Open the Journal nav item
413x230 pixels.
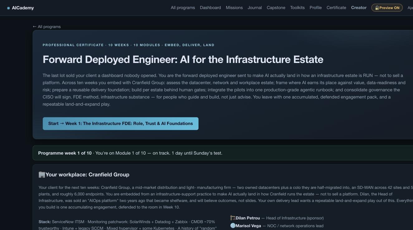[255, 7]
